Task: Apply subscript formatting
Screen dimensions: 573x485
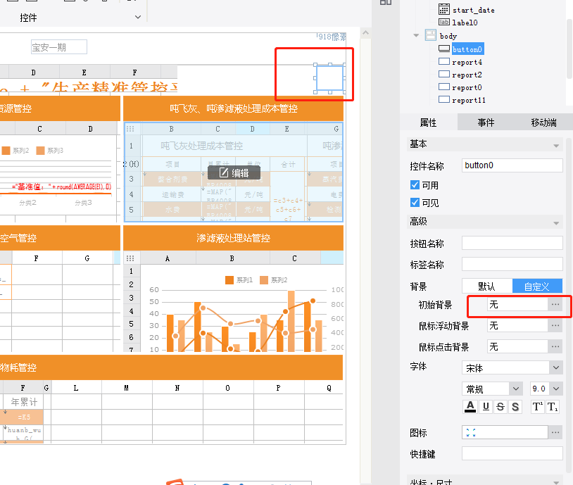Action: (553, 407)
